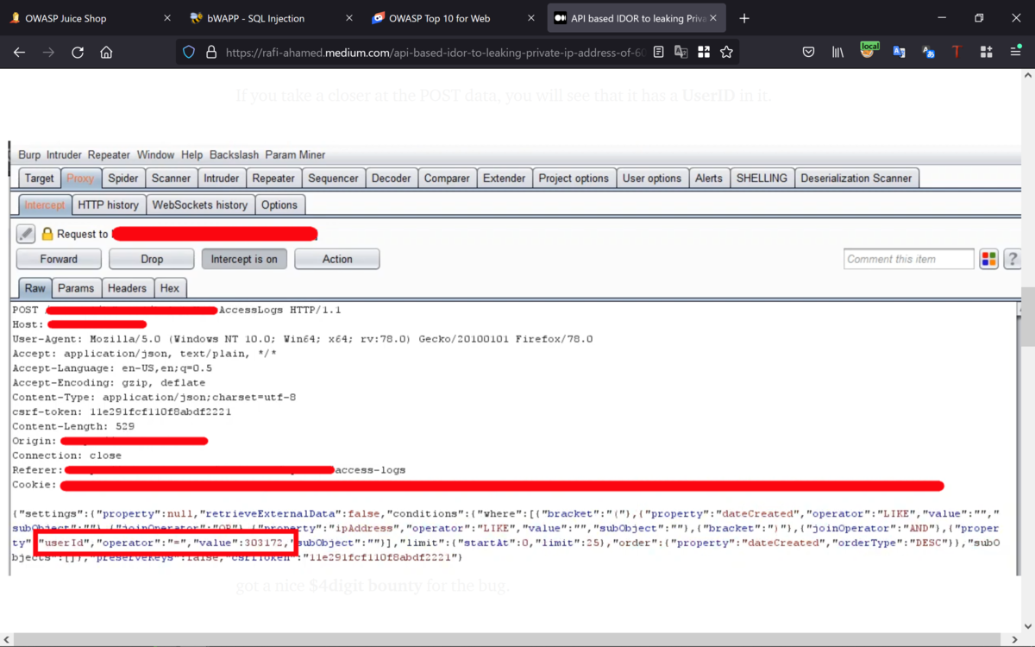Switch to HTTP history sub-tab

coord(108,205)
